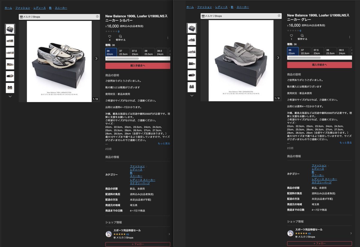Expand description with もっと見る in silver listing

tap(164, 143)
